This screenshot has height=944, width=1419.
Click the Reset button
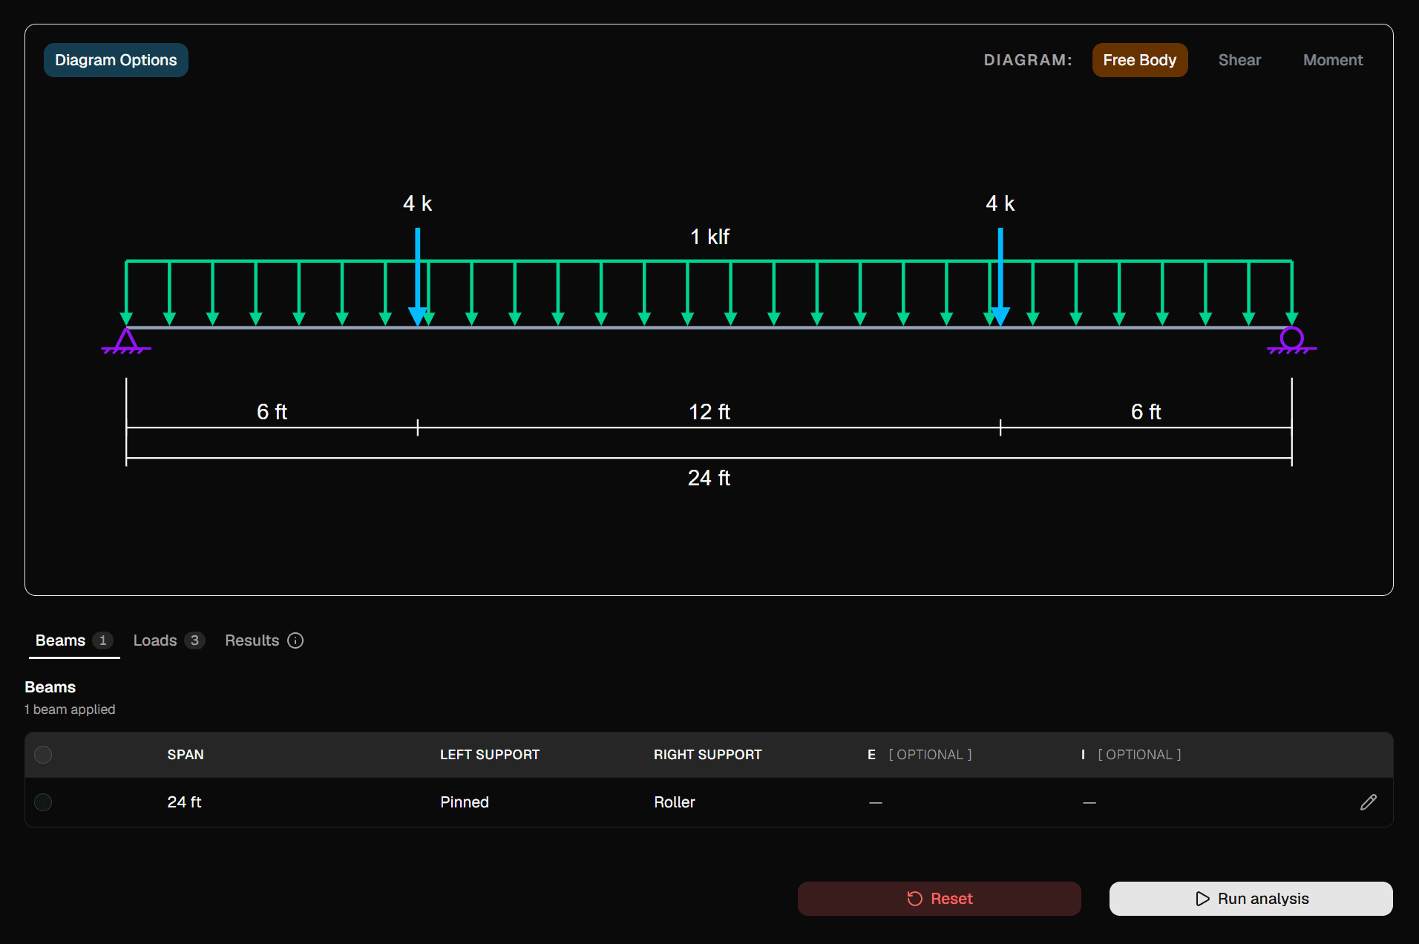[x=939, y=899]
